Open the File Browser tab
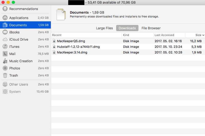205x136 pixels. pyautogui.click(x=151, y=28)
